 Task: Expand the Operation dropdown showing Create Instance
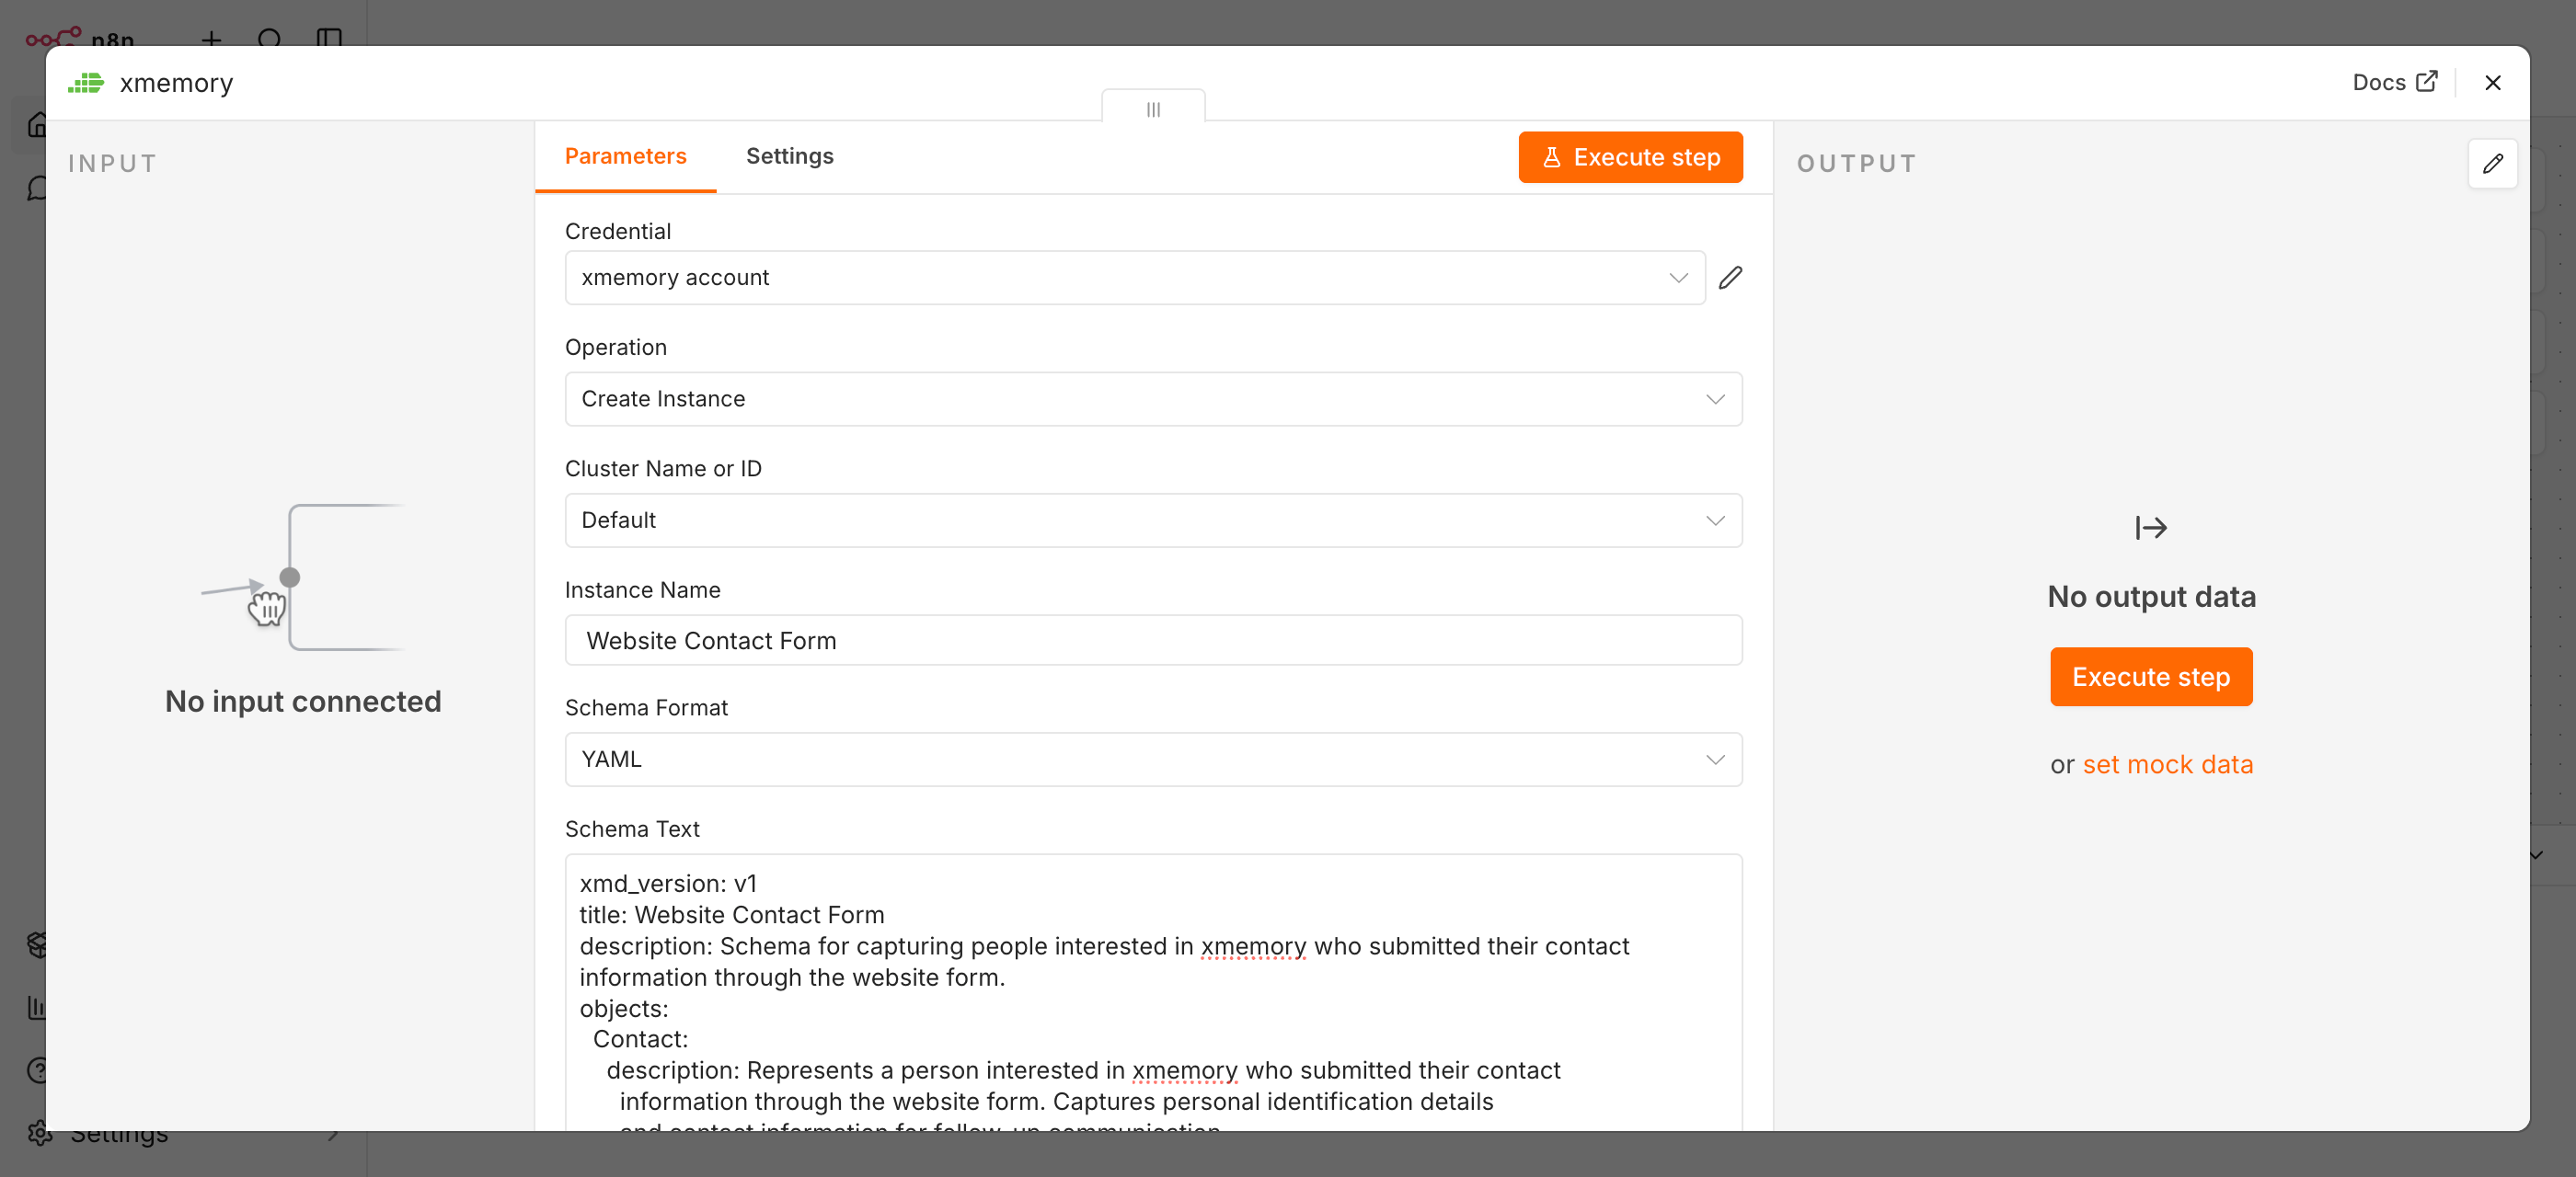[1153, 399]
